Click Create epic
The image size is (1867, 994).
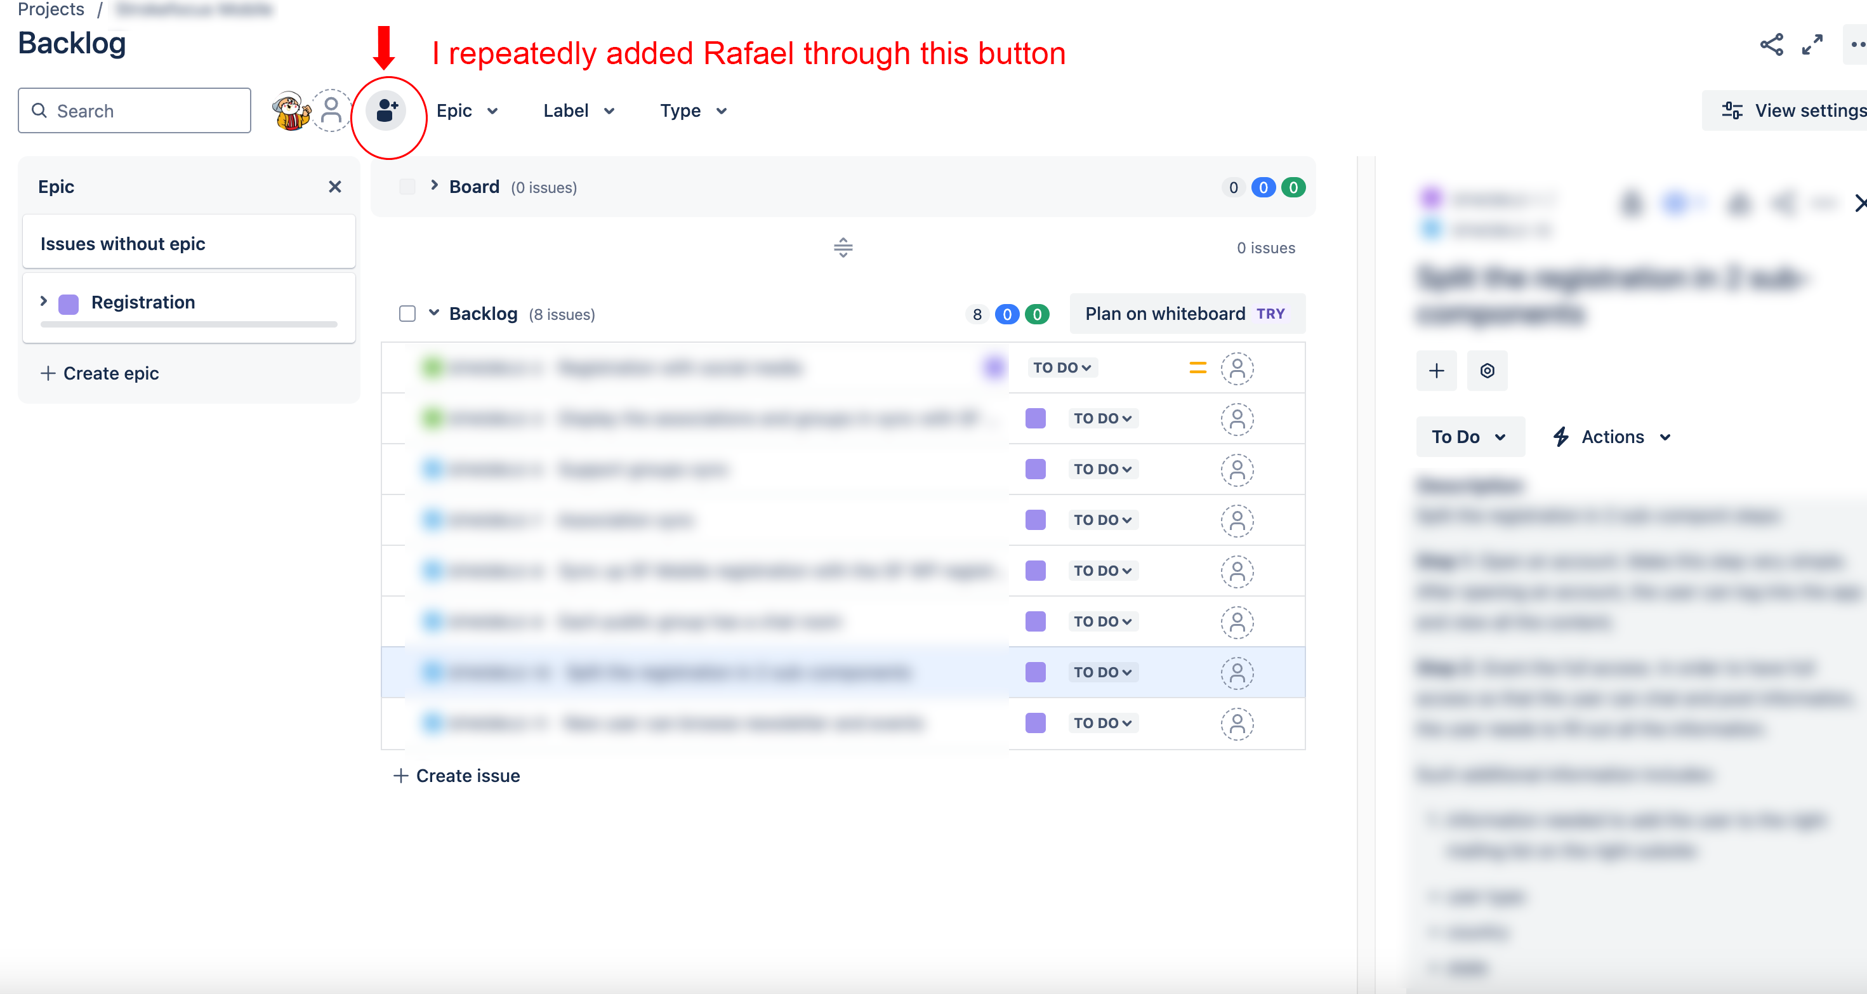pos(99,373)
